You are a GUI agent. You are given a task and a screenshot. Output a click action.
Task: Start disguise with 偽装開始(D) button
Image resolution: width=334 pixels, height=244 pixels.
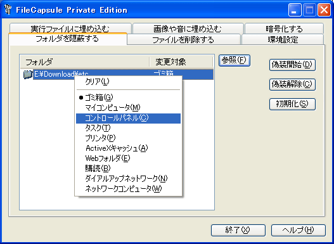click(292, 65)
